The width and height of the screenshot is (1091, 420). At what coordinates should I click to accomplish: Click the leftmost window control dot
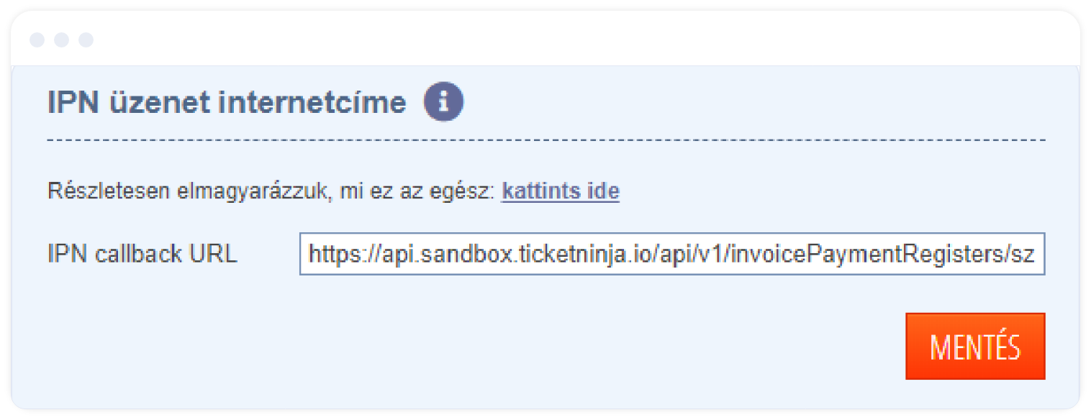coord(37,40)
